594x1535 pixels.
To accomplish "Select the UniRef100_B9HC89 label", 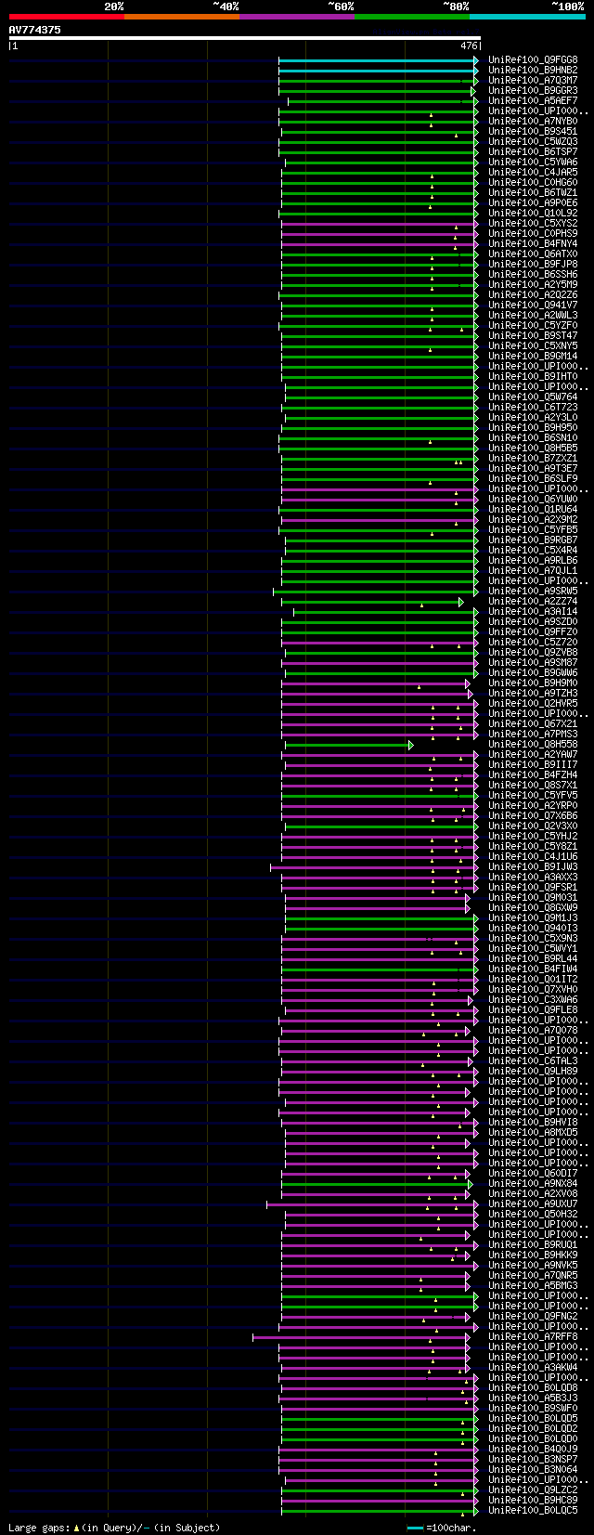I will (533, 1500).
